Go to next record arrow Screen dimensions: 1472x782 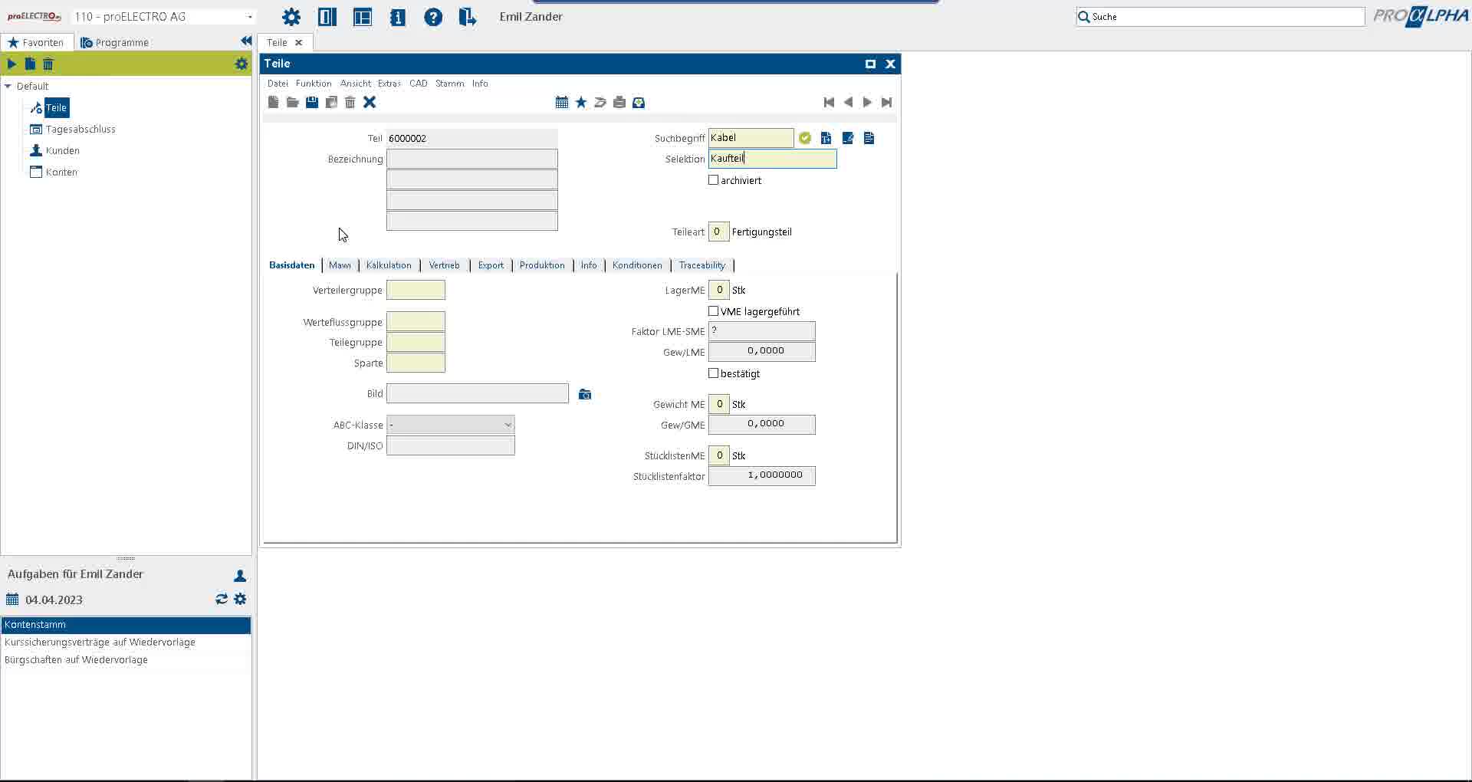pyautogui.click(x=867, y=102)
